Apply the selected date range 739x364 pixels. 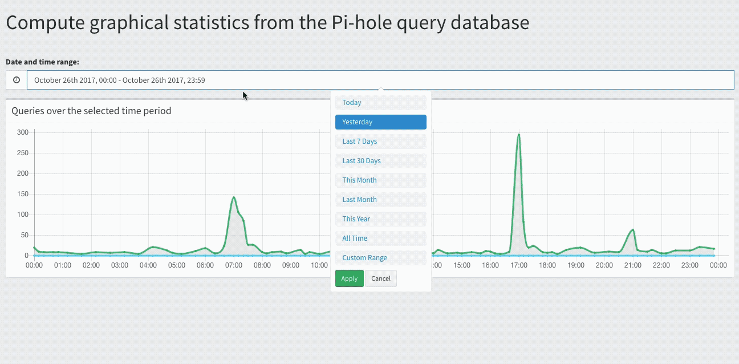click(x=350, y=278)
